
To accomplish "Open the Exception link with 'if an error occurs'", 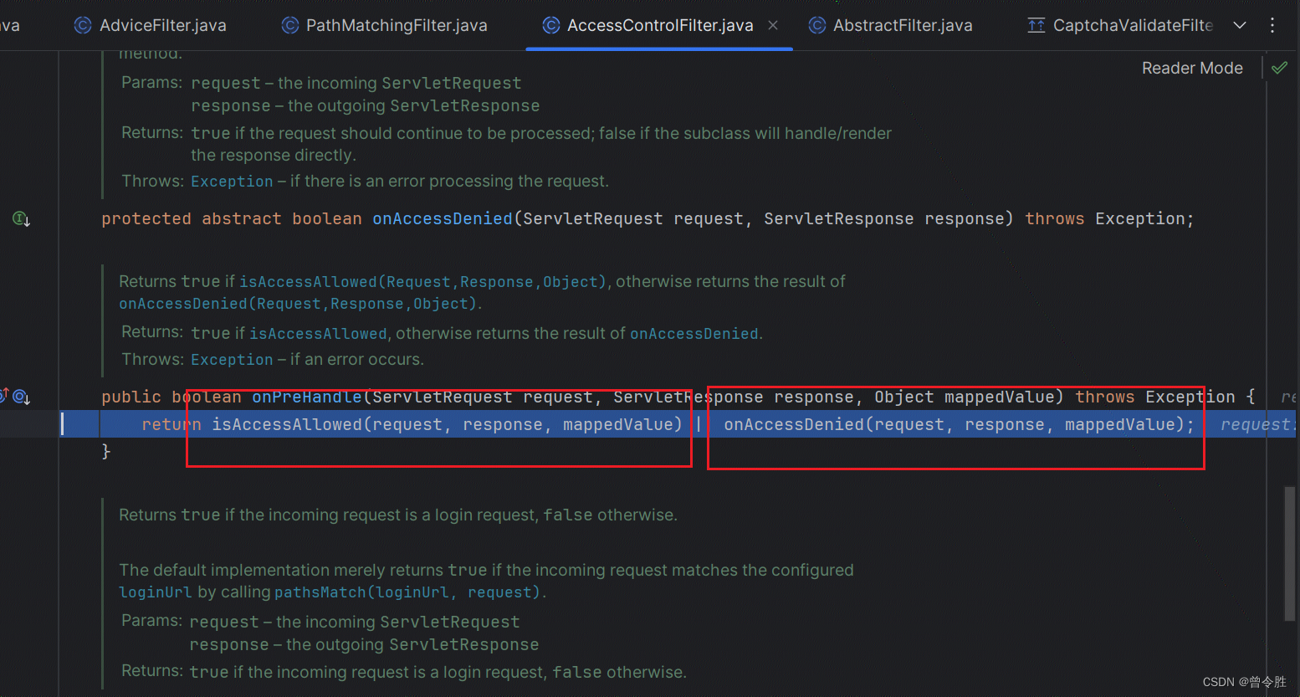I will pyautogui.click(x=232, y=360).
